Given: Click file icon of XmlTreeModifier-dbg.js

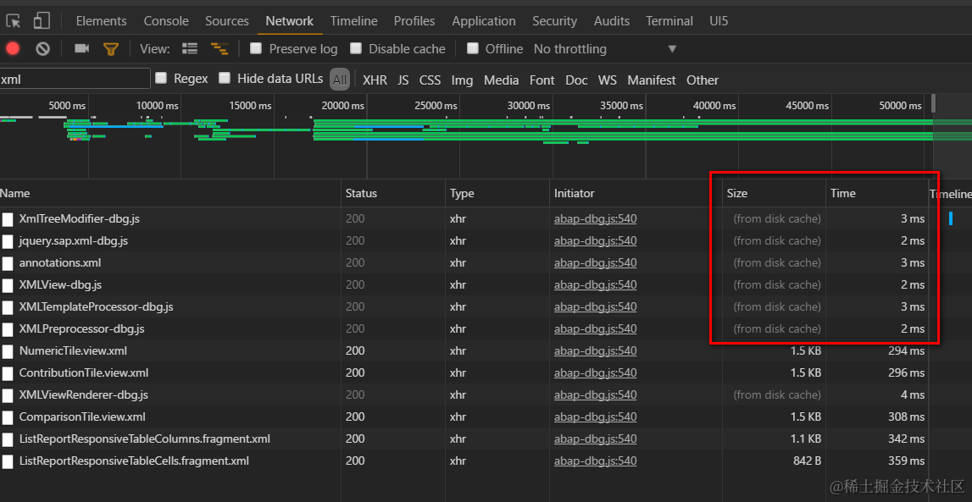Looking at the screenshot, I should tap(8, 219).
